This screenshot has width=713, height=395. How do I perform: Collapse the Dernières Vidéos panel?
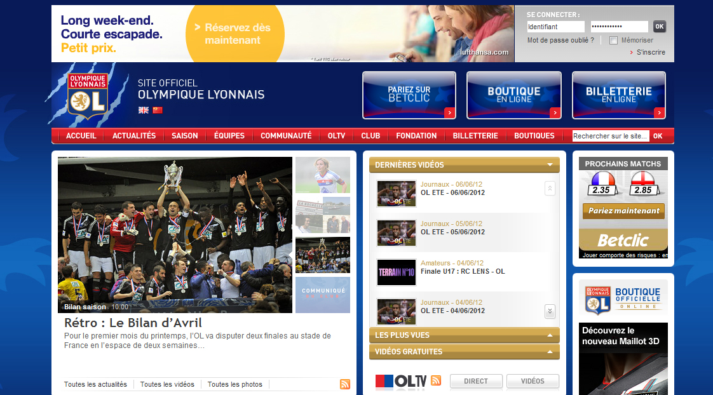click(550, 165)
